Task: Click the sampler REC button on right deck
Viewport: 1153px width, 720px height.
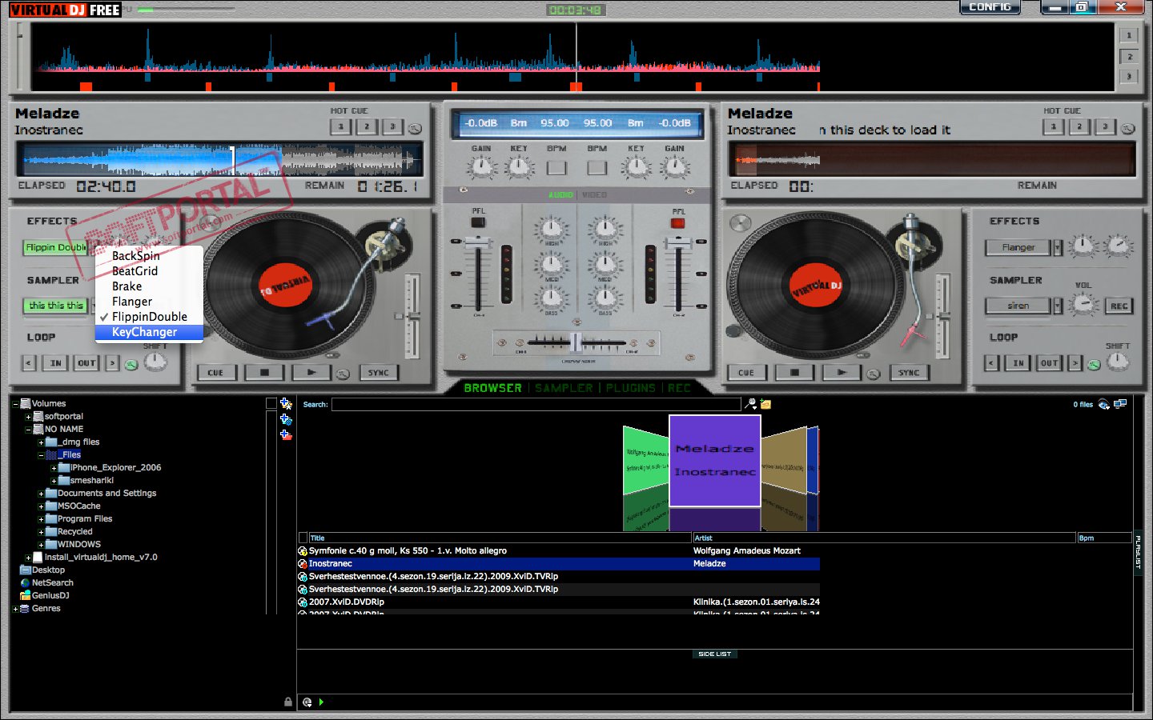Action: coord(1119,306)
